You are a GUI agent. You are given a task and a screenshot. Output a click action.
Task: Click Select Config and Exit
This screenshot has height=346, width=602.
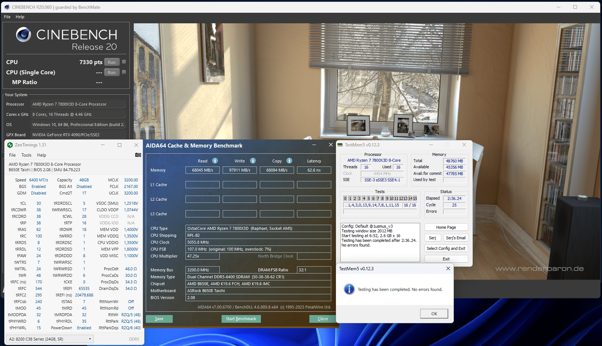pyautogui.click(x=446, y=248)
